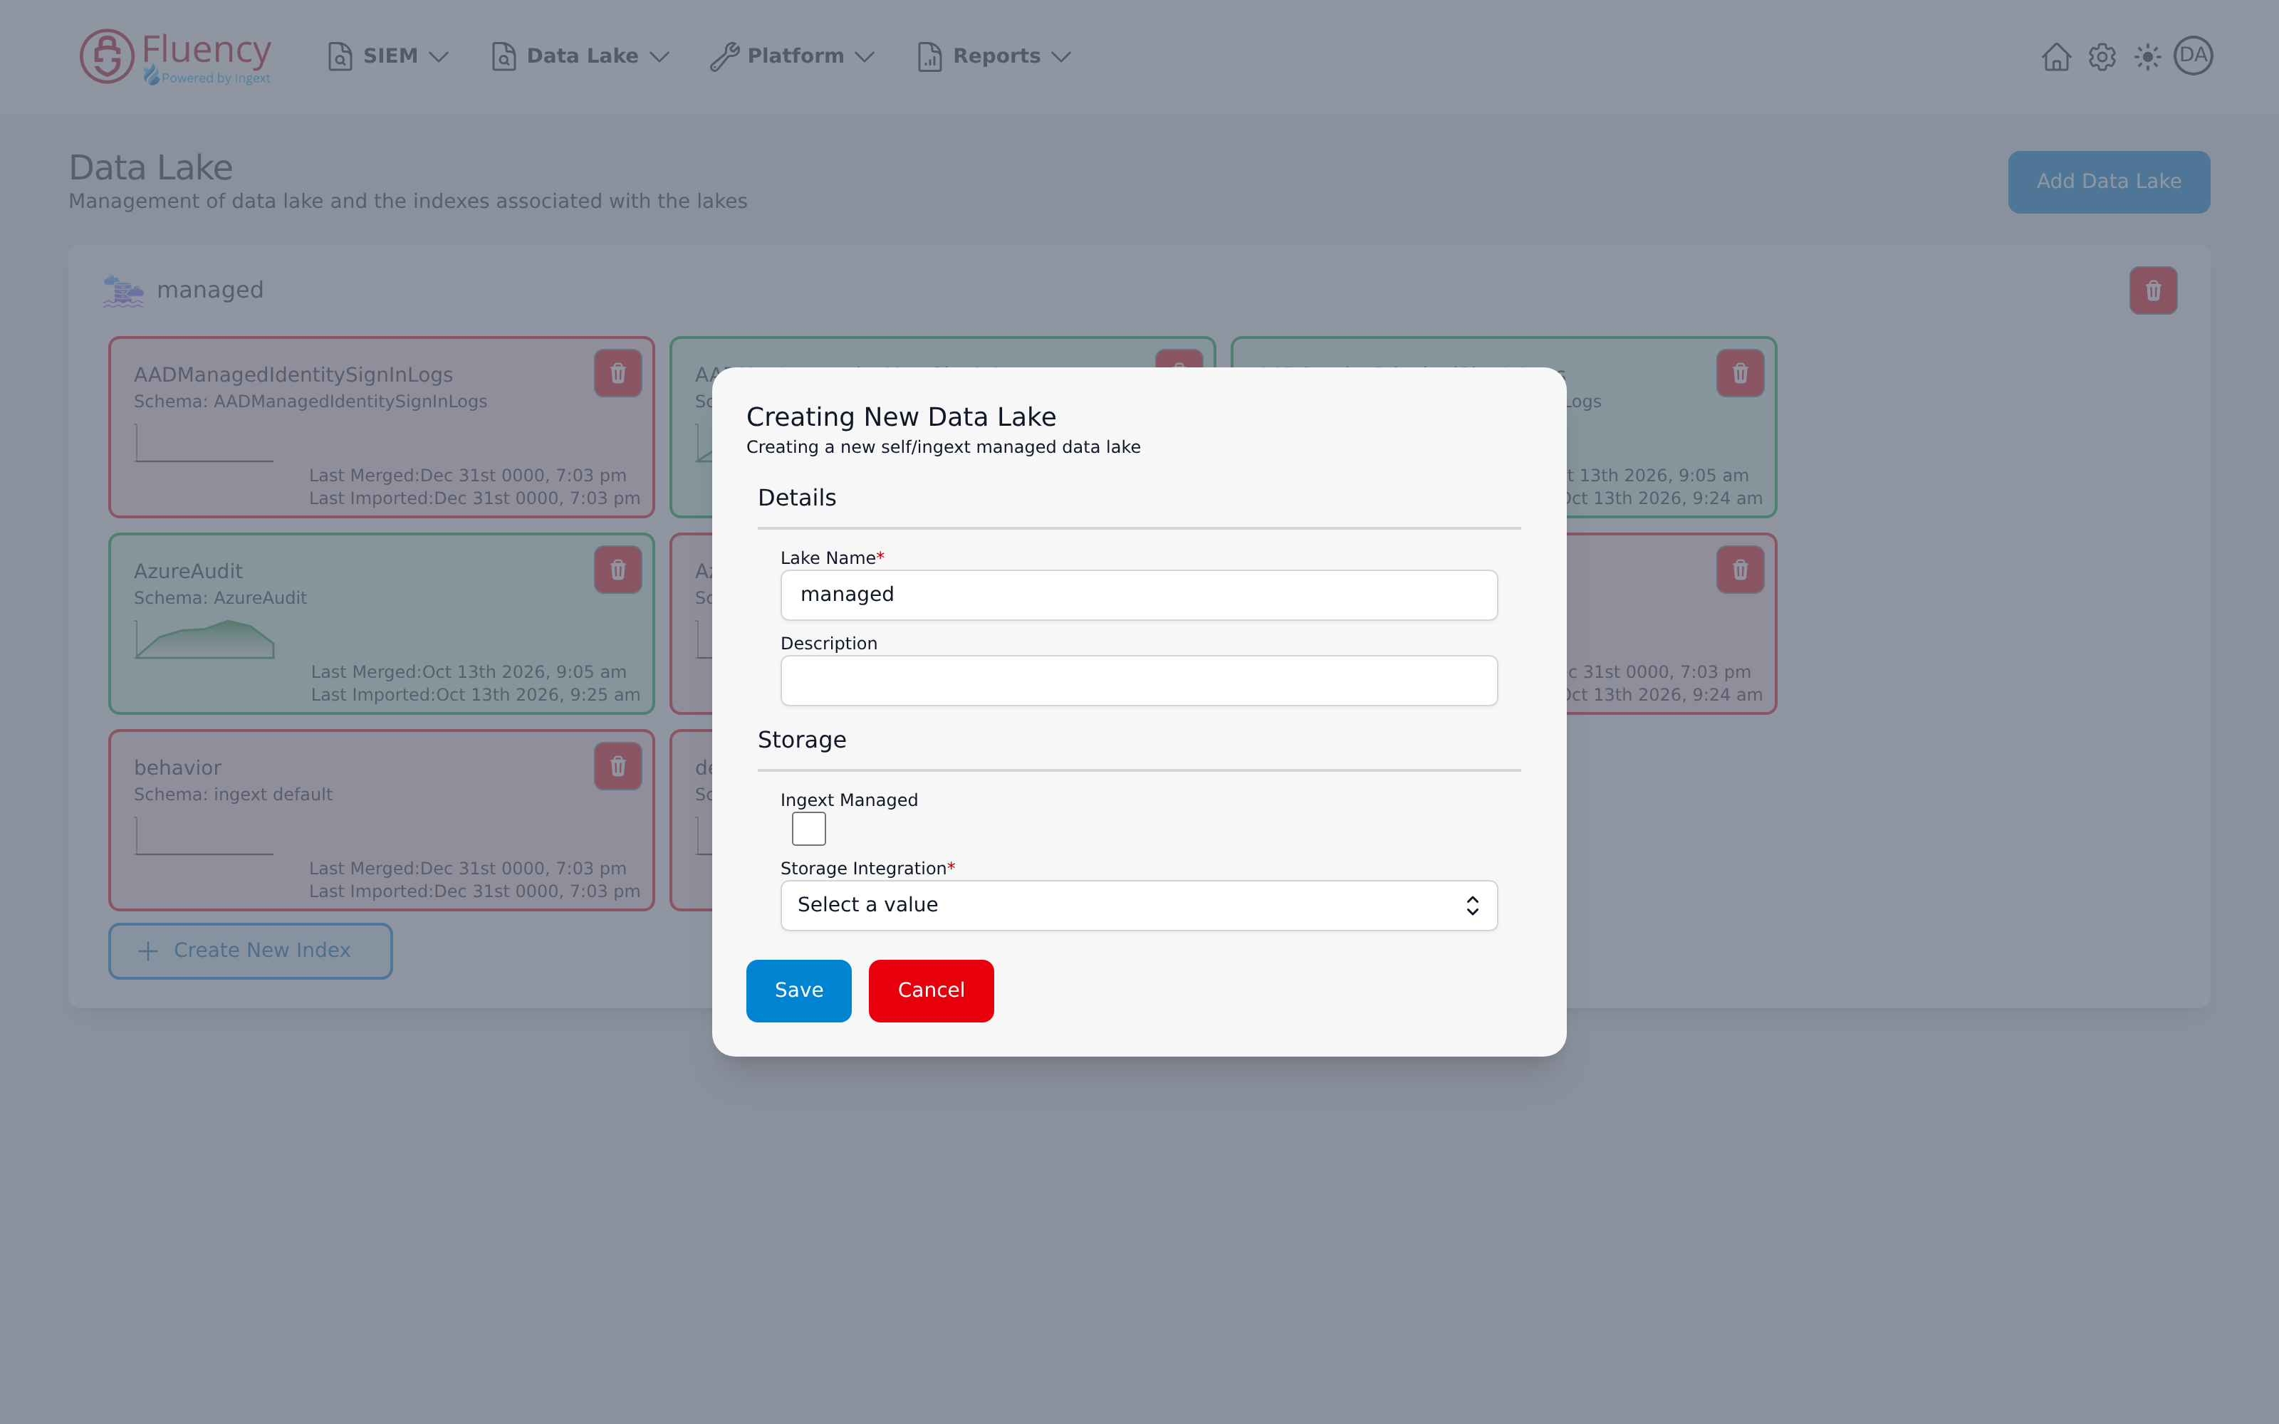Check the Ingext Managed checkbox
The image size is (2279, 1424).
click(809, 829)
